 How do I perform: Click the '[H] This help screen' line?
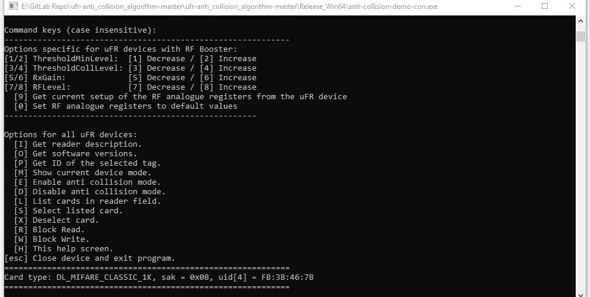pyautogui.click(x=63, y=248)
